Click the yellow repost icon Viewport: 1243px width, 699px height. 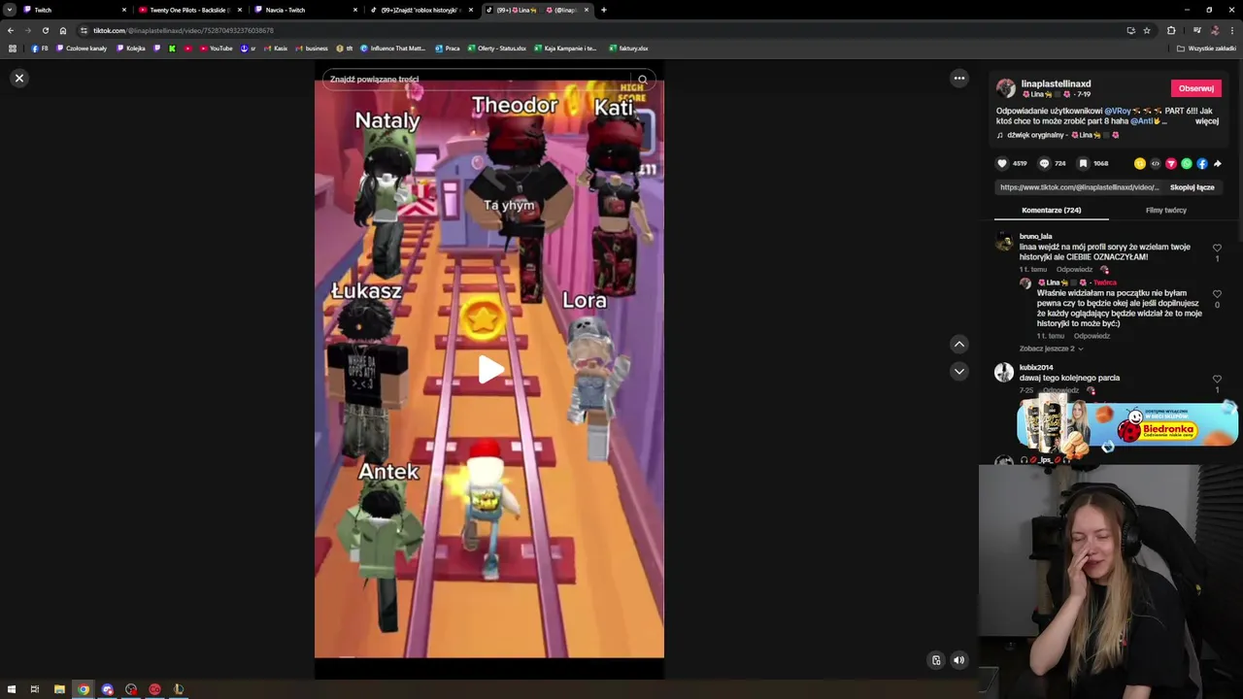coord(1139,163)
